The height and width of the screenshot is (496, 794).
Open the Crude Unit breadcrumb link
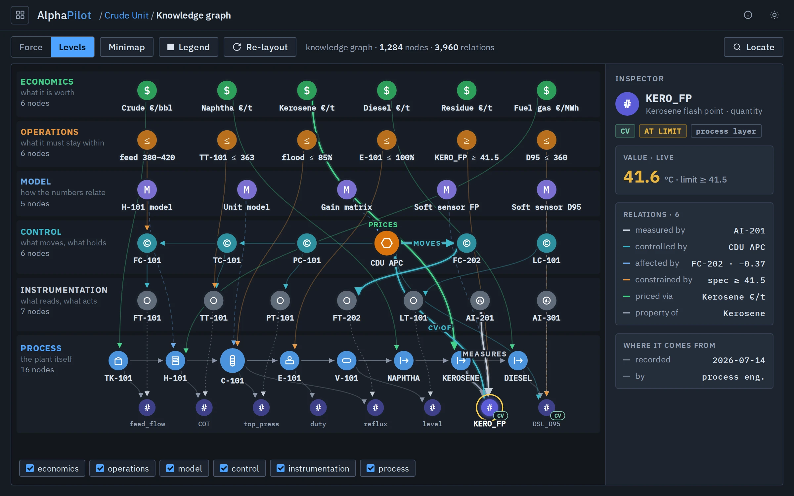point(126,15)
